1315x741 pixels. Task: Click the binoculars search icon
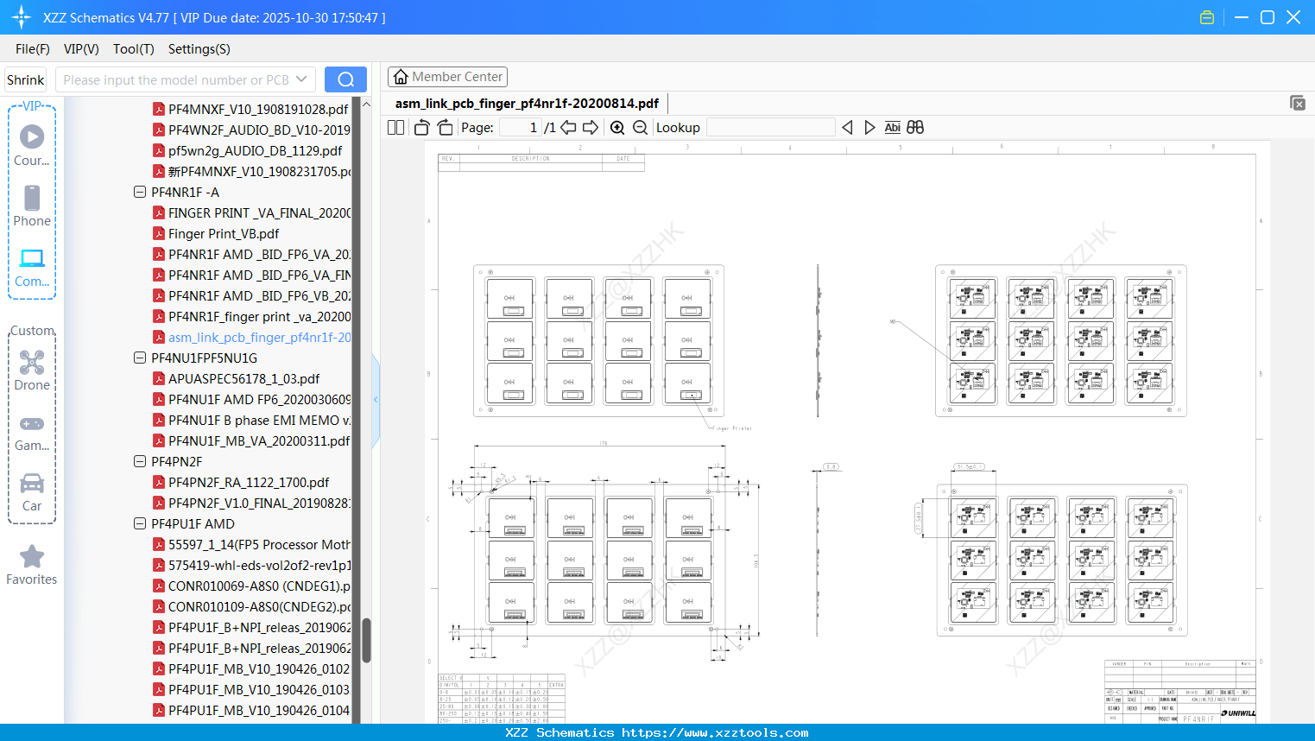pyautogui.click(x=915, y=128)
